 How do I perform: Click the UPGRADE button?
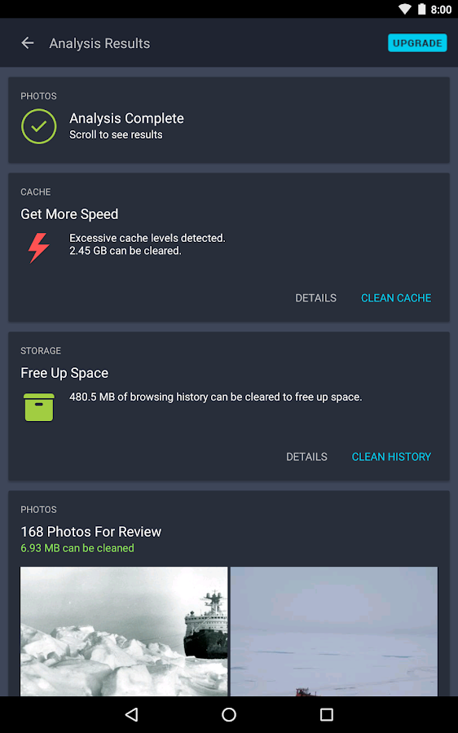[x=417, y=43]
